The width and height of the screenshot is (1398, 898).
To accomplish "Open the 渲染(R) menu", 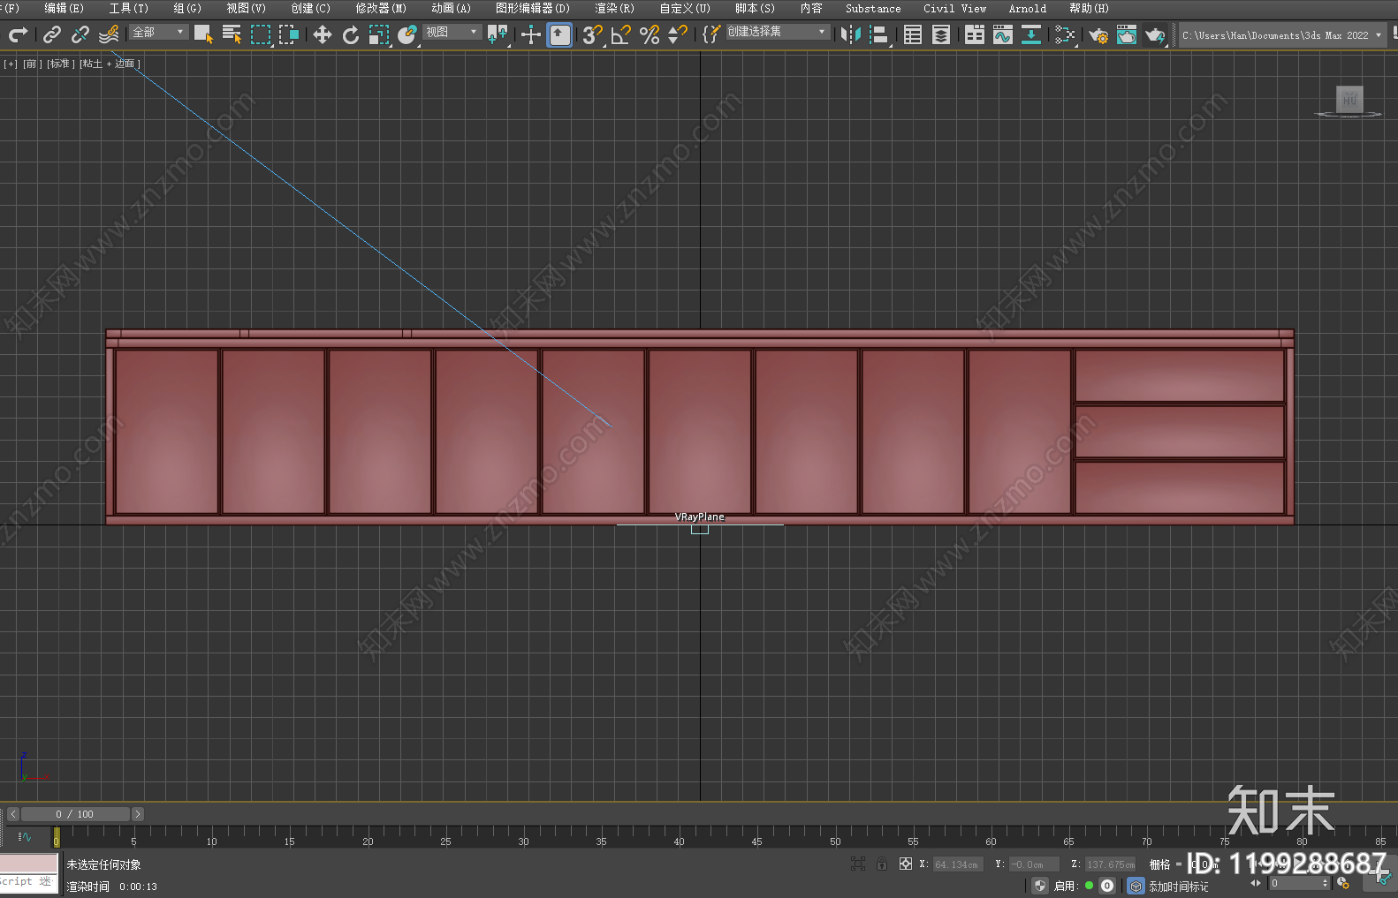I will pyautogui.click(x=614, y=8).
